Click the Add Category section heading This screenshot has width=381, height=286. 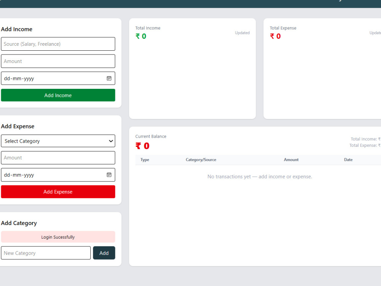[19, 223]
